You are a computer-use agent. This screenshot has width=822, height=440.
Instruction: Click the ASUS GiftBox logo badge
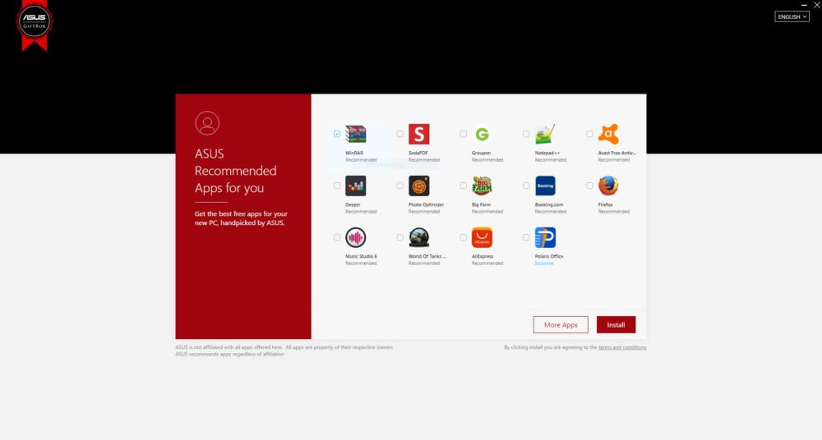[x=34, y=25]
